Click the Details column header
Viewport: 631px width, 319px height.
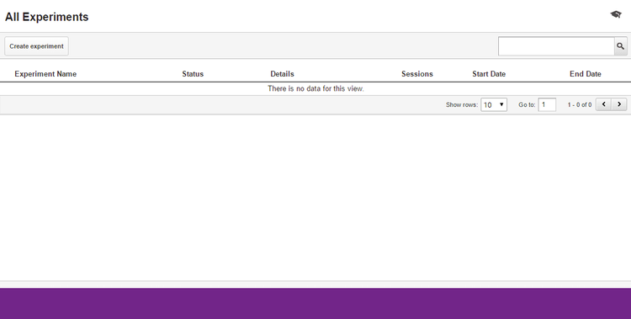[282, 74]
